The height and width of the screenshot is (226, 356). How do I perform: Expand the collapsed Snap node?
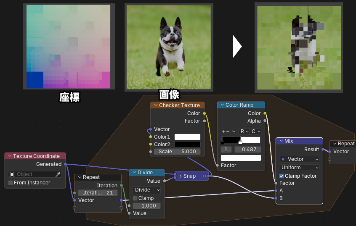(180, 176)
